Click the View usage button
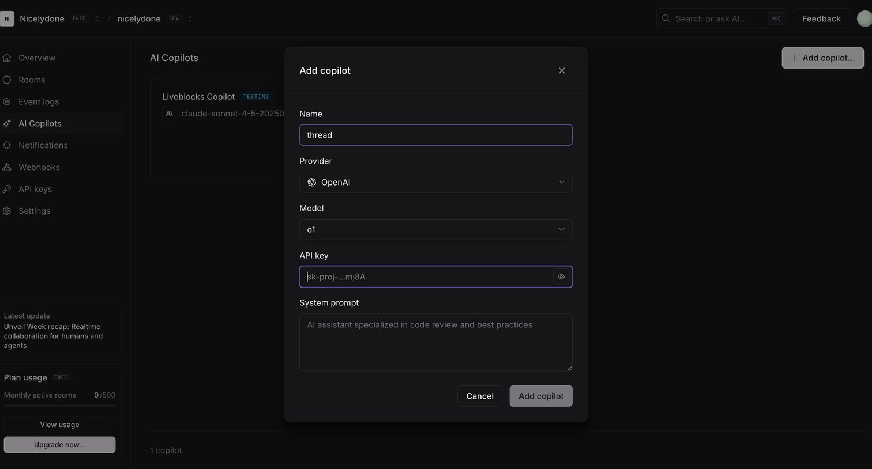 coord(59,425)
